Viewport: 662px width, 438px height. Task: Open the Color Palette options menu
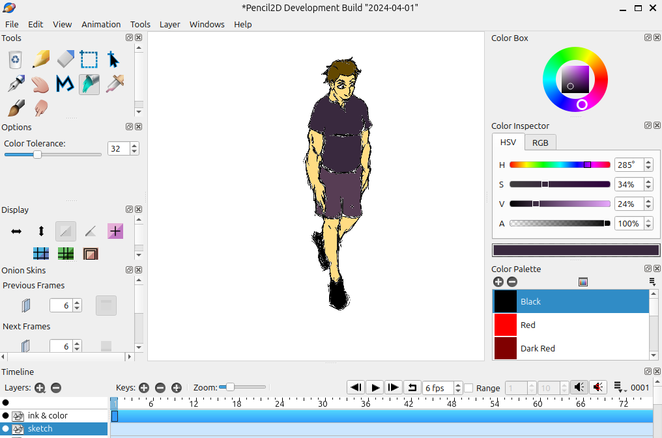tap(652, 282)
